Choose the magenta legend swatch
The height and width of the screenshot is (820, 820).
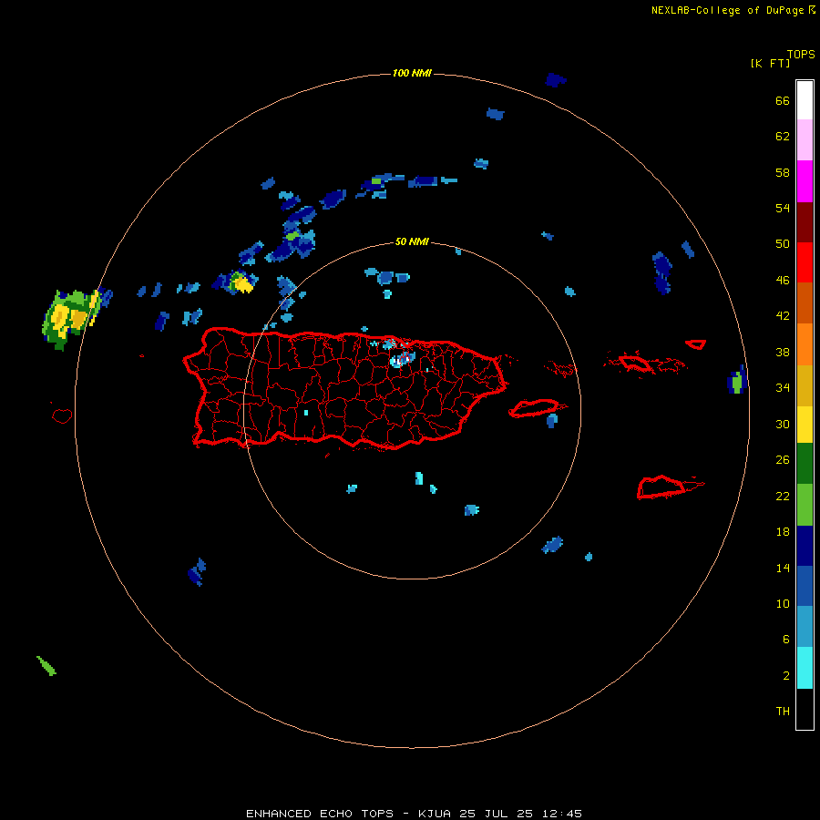805,181
